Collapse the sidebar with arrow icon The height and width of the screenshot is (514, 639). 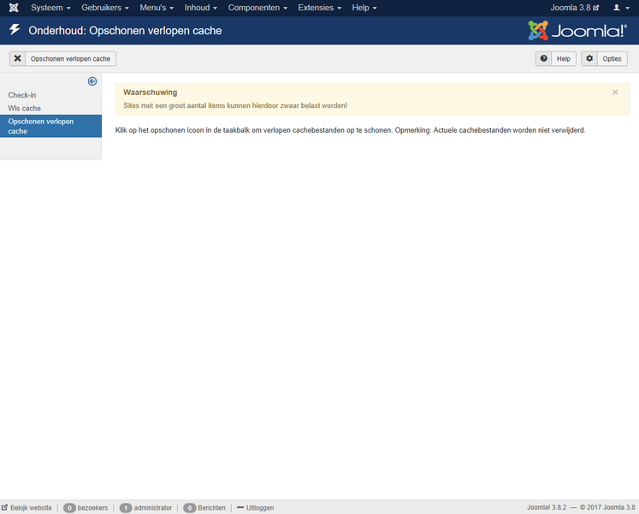click(x=92, y=81)
